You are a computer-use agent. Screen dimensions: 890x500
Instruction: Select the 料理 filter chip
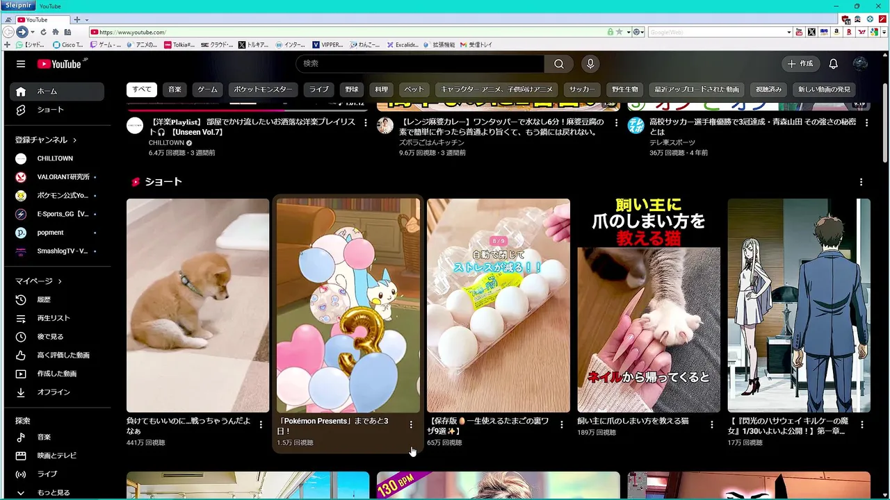382,90
